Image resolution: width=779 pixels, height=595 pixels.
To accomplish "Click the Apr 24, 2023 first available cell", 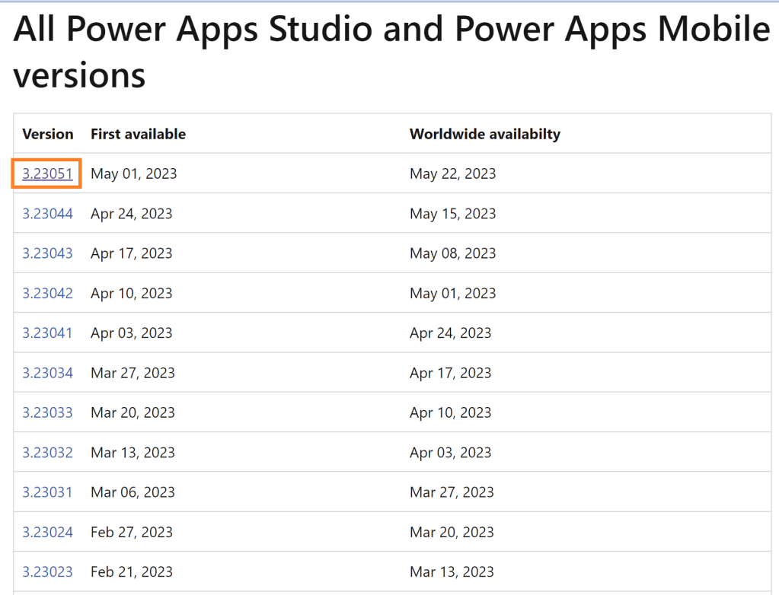I will [131, 214].
